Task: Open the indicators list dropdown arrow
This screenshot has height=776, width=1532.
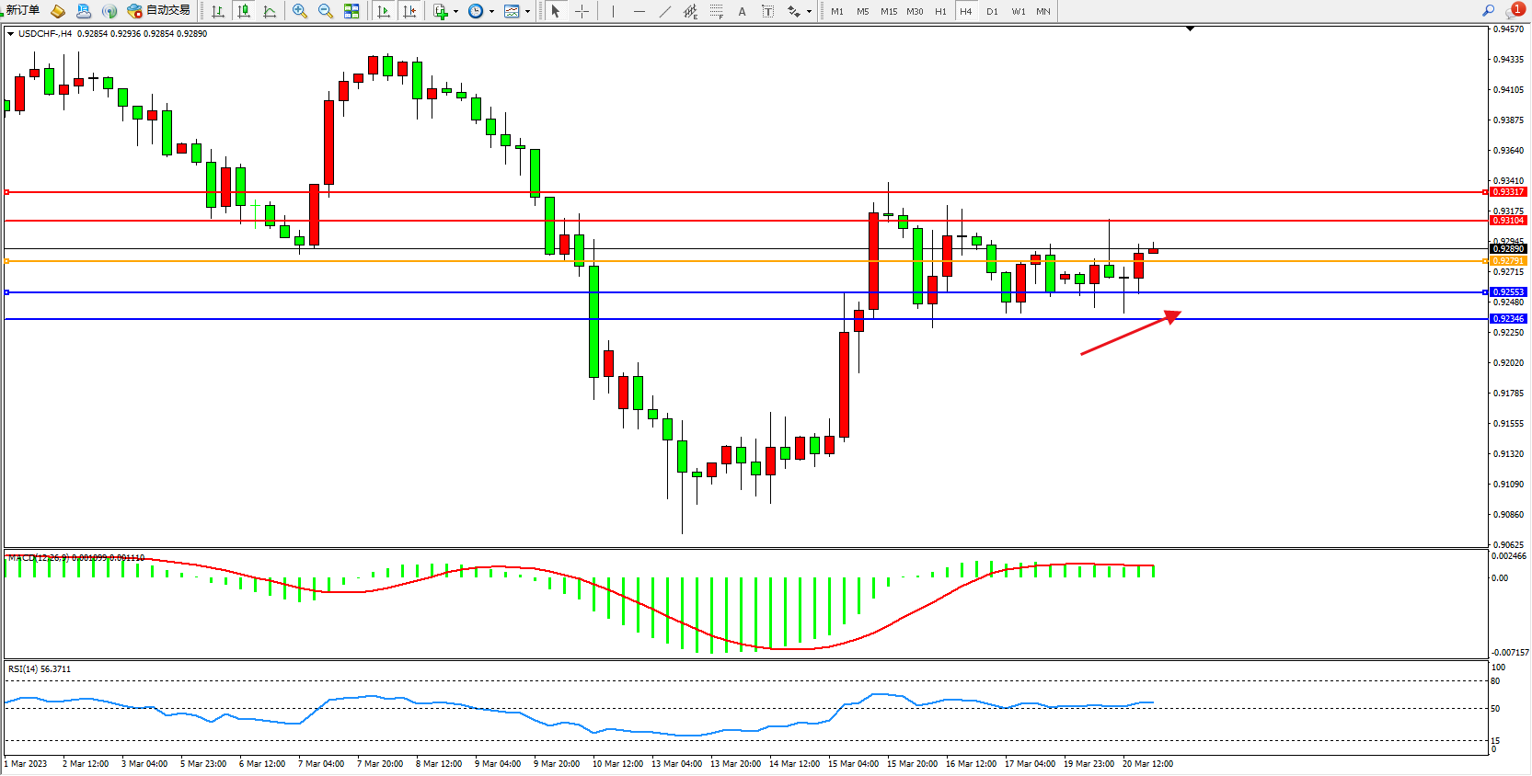Action: (455, 12)
